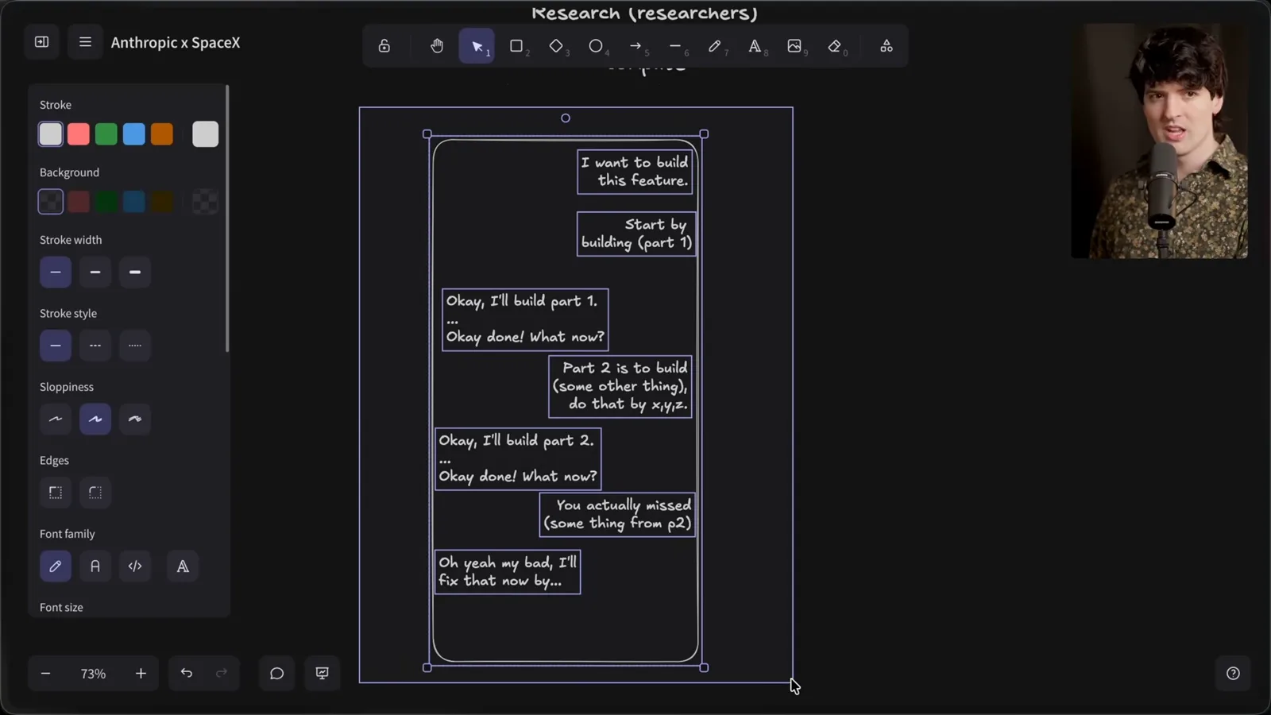Pick the green stroke color
1271x715 pixels.
[x=106, y=134]
